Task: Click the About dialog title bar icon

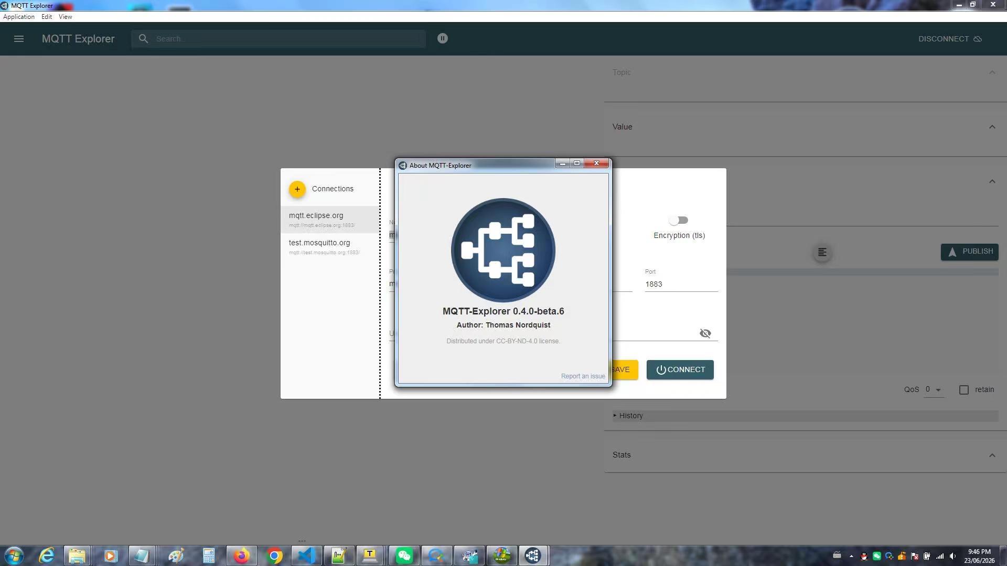Action: pos(403,166)
